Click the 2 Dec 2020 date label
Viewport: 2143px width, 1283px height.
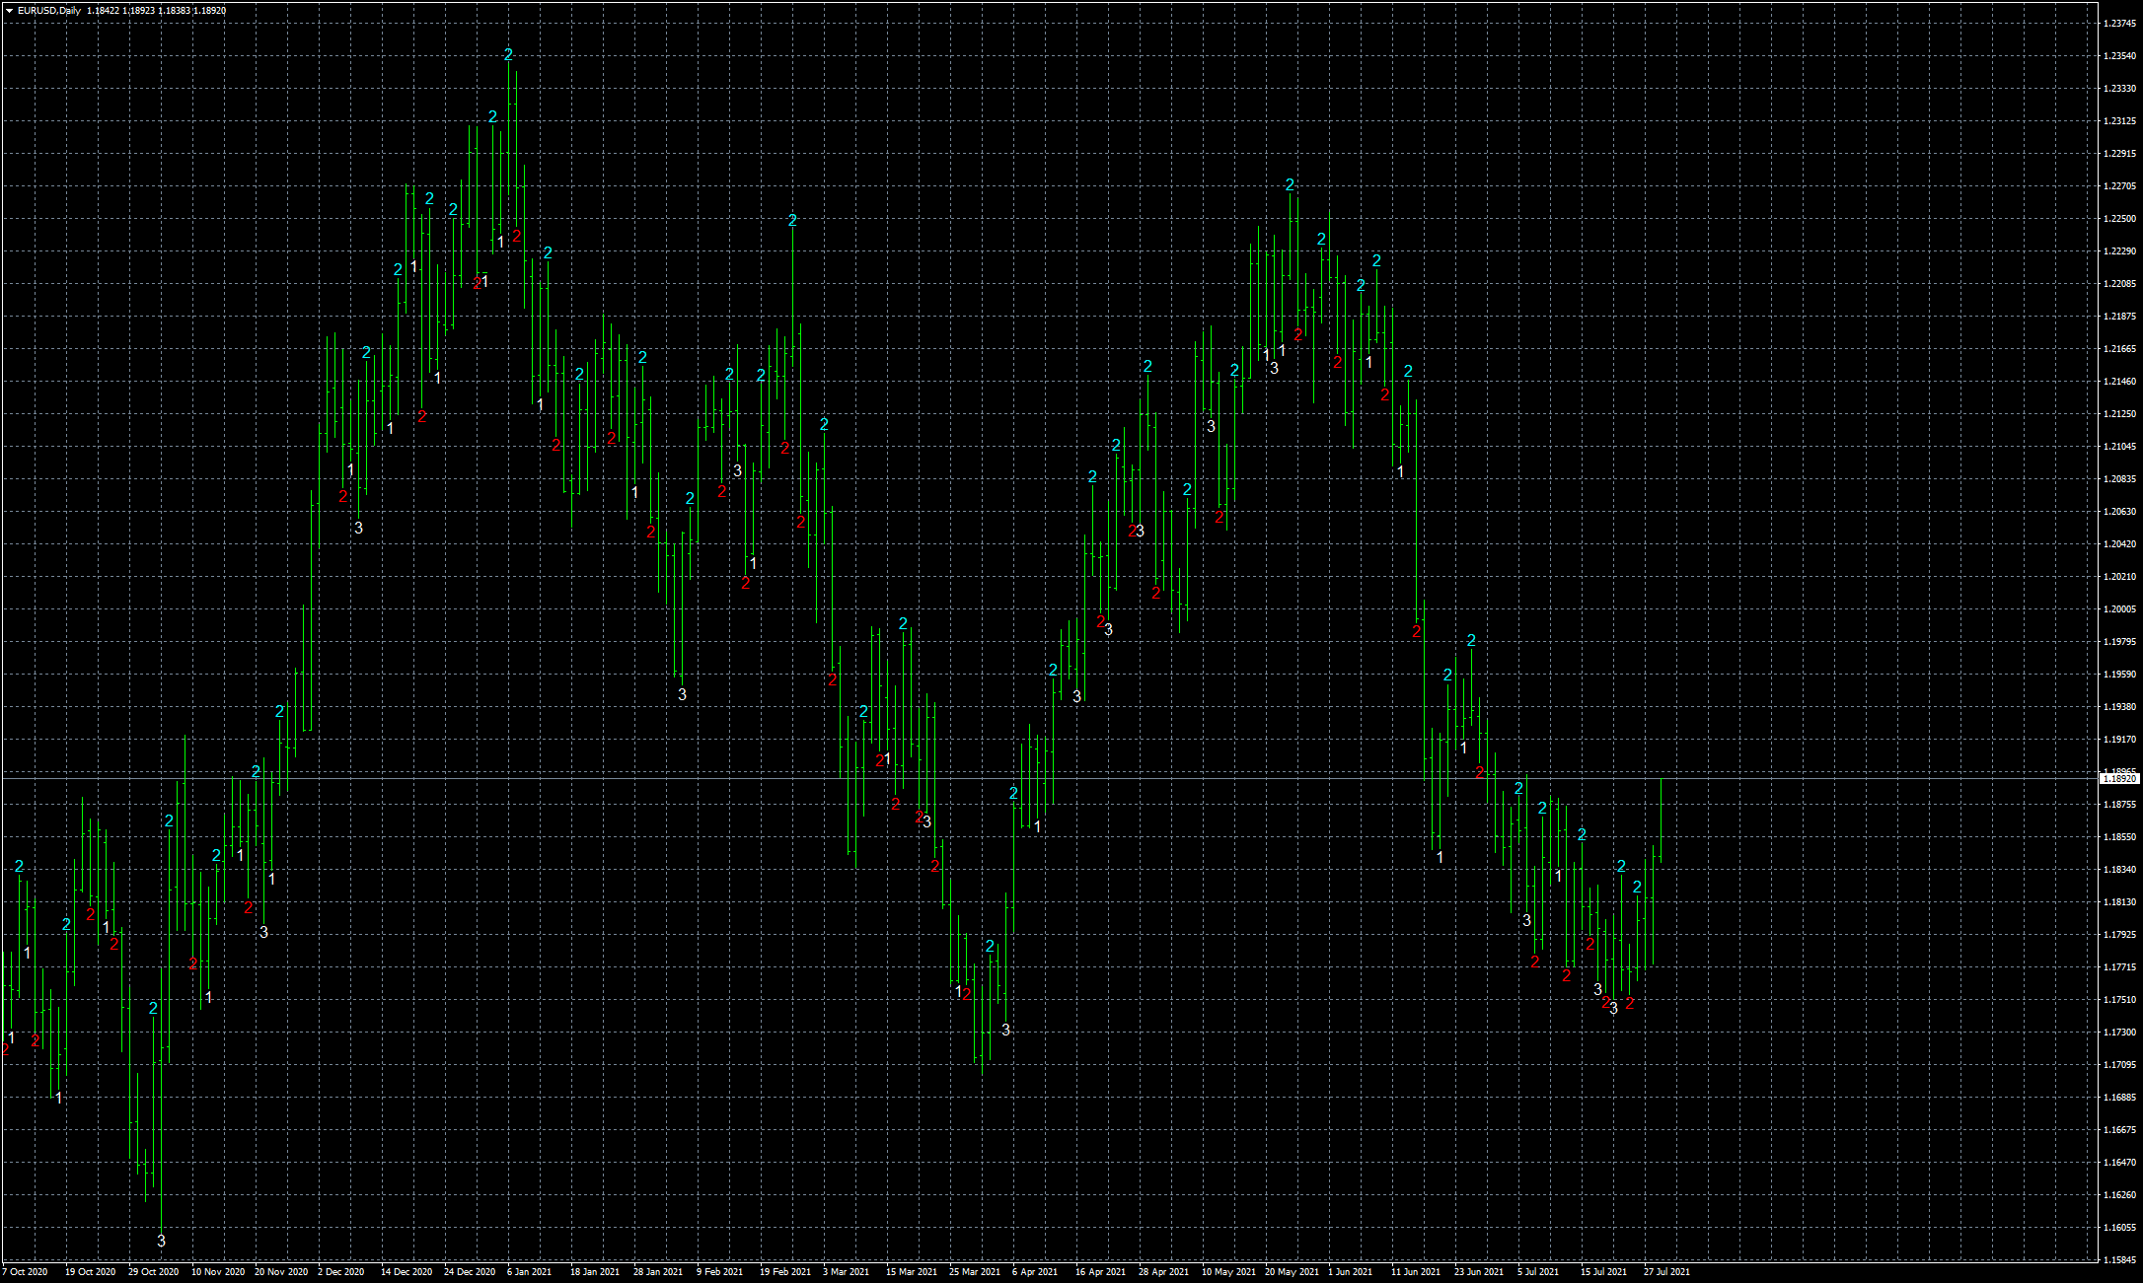[x=340, y=1272]
